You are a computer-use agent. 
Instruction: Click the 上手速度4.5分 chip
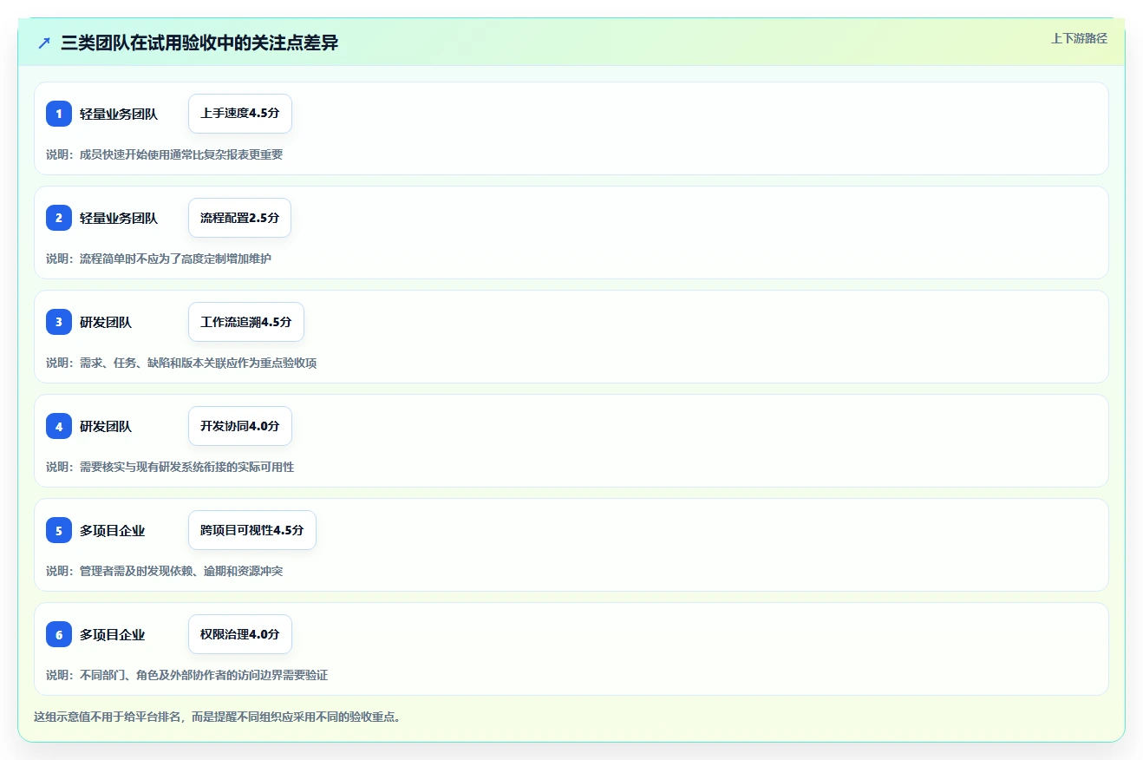[x=240, y=114]
